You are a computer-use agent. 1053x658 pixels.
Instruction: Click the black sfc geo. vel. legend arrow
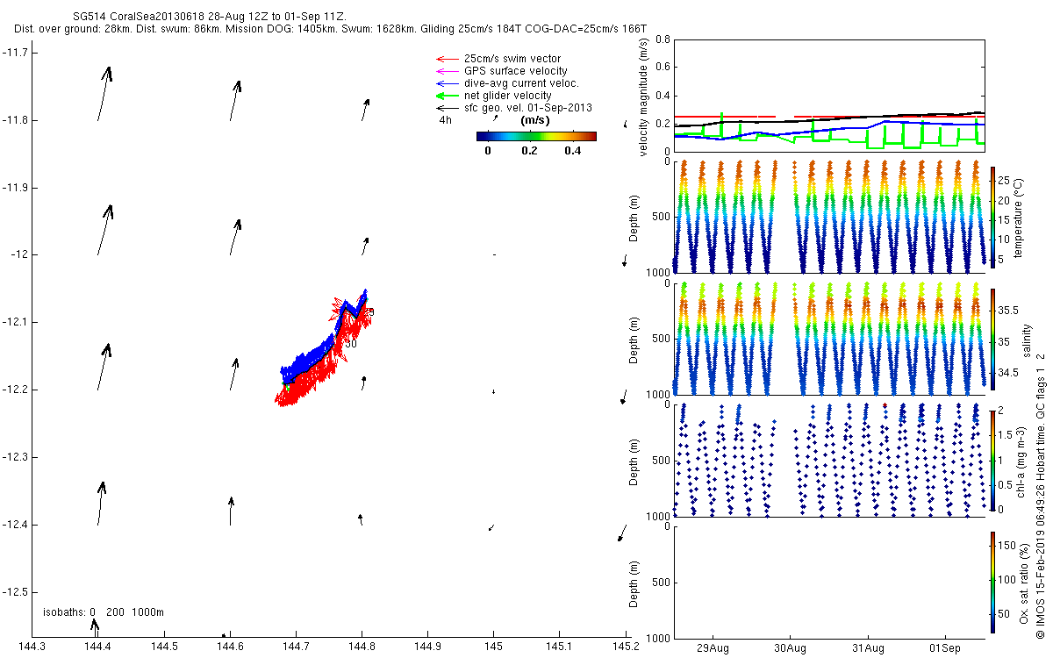coord(448,108)
